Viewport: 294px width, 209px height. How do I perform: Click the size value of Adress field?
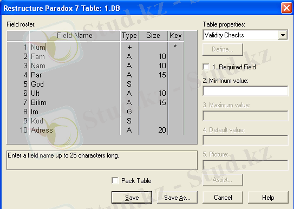coord(162,130)
